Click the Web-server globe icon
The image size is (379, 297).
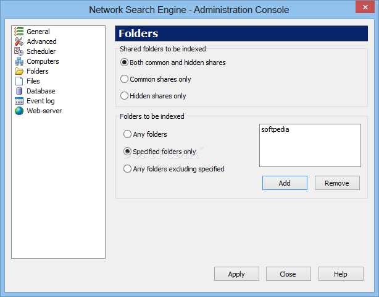[19, 111]
